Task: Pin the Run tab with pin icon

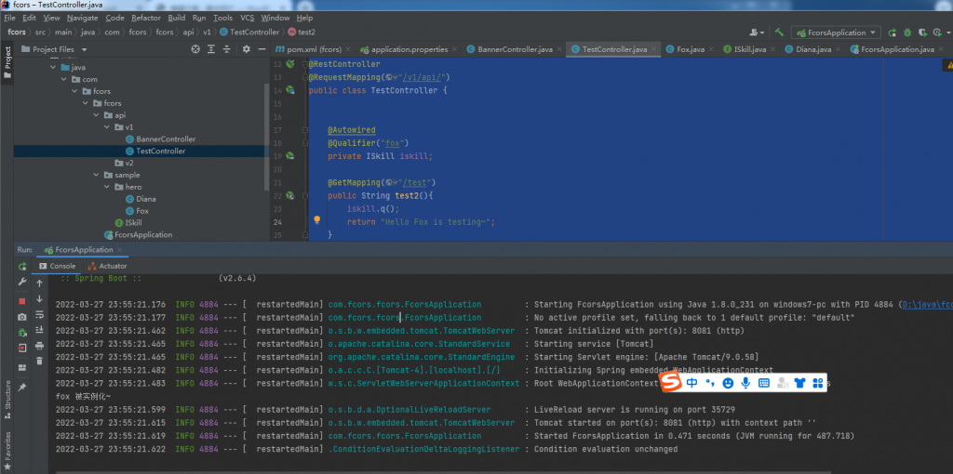Action: [x=22, y=387]
